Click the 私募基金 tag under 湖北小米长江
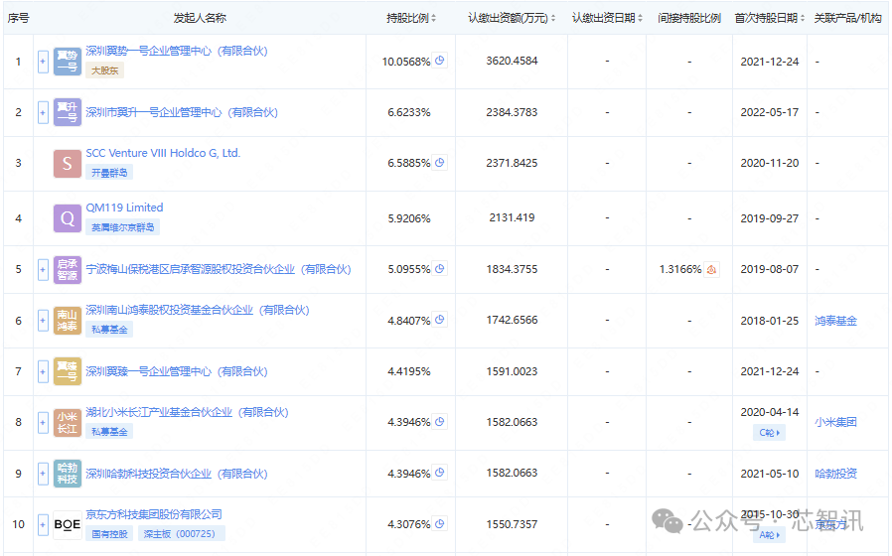892x556 pixels. [109, 432]
